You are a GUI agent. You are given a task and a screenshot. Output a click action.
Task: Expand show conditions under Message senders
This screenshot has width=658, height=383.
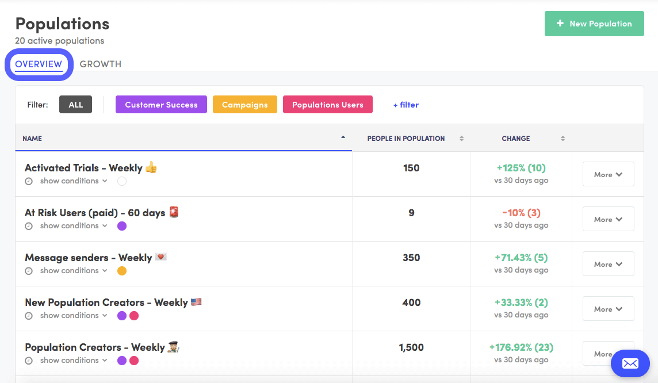click(70, 270)
